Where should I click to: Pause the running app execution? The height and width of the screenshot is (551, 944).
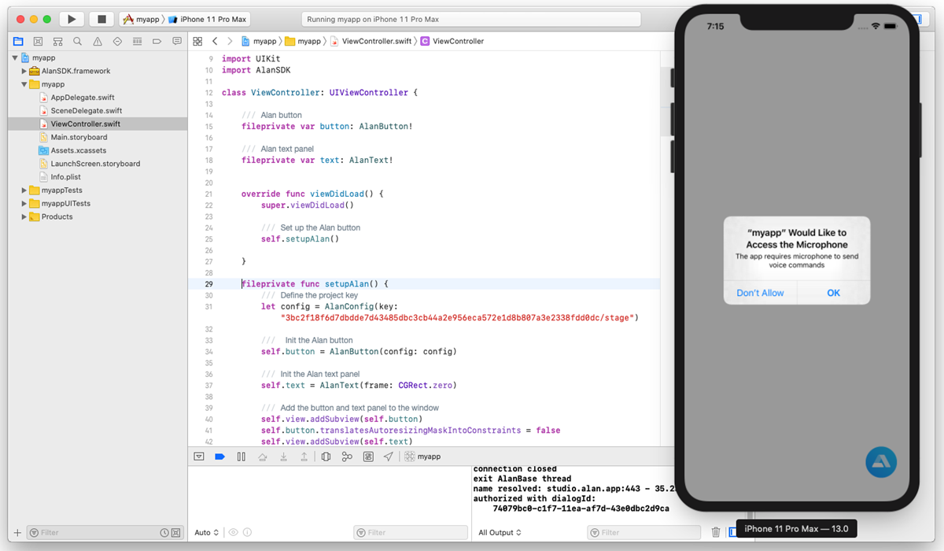[241, 456]
